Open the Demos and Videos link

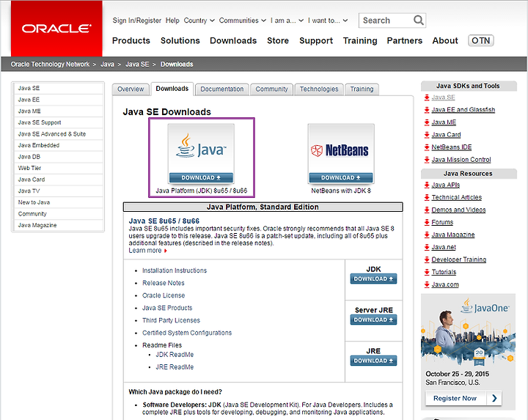tap(458, 210)
